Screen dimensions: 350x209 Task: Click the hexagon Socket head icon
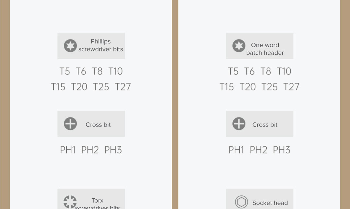tap(241, 202)
